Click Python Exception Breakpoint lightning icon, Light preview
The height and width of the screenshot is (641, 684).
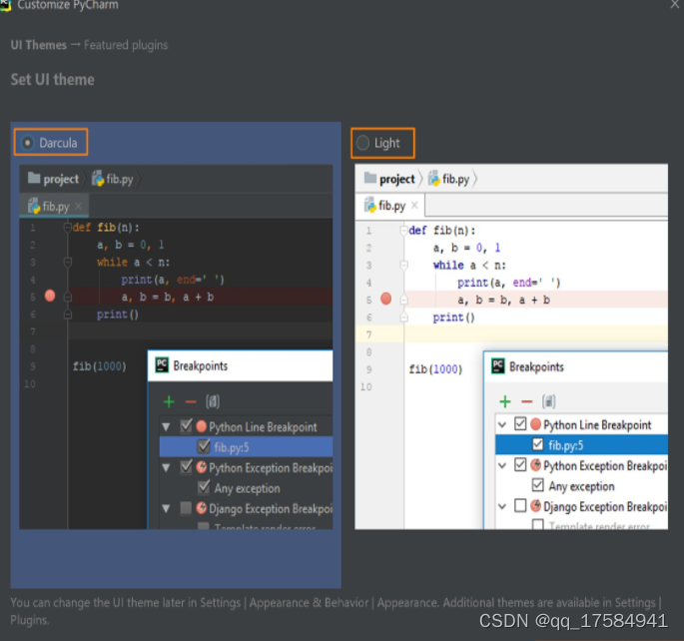tap(535, 465)
